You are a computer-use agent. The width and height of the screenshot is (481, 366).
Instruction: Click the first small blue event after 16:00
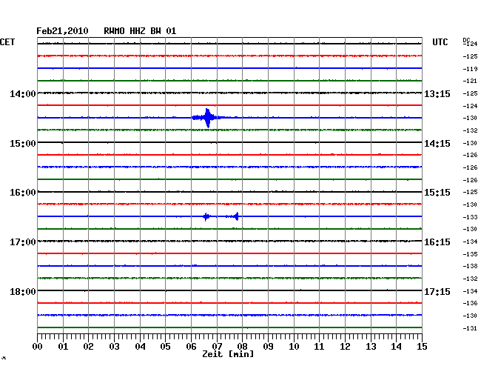pyautogui.click(x=206, y=217)
